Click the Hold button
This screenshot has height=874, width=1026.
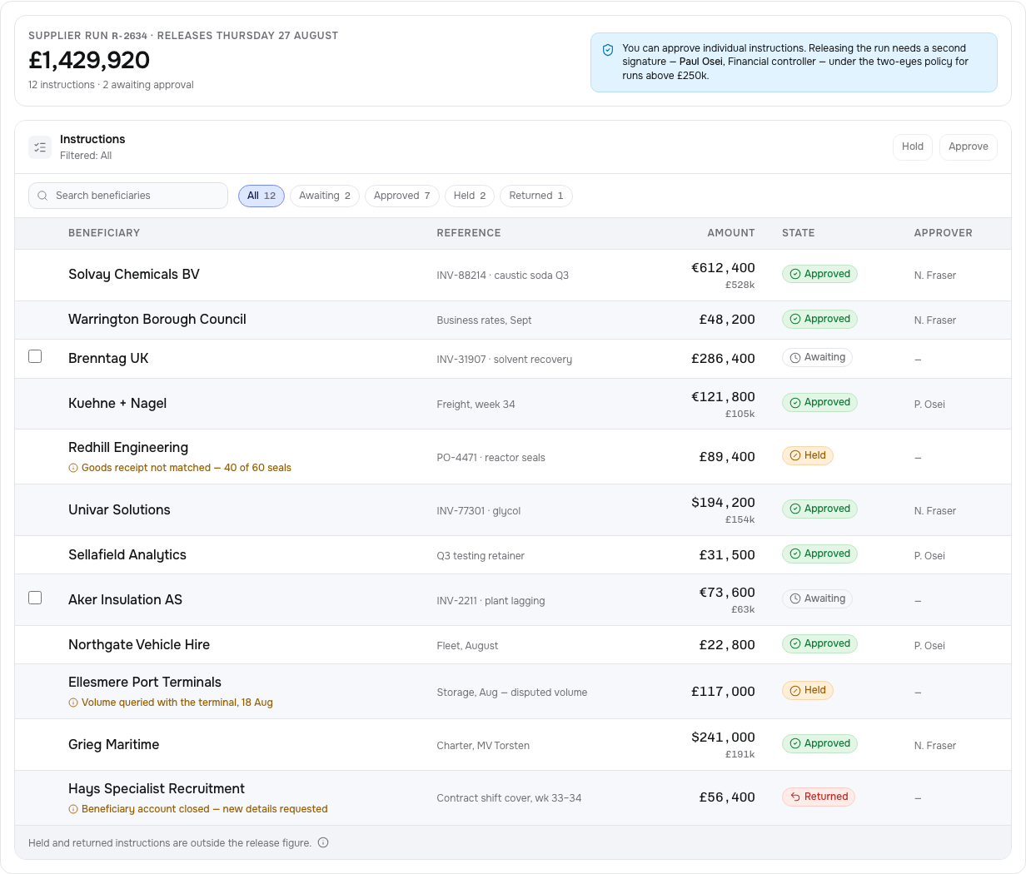click(913, 146)
